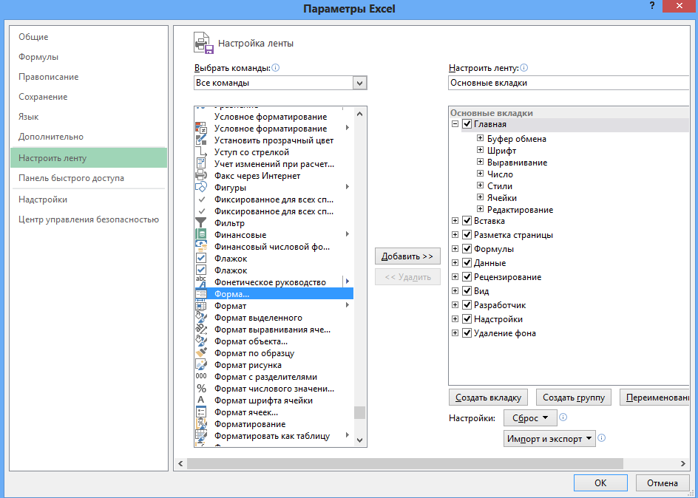
Task: Click the 'Создать вкладку' button
Action: (488, 398)
